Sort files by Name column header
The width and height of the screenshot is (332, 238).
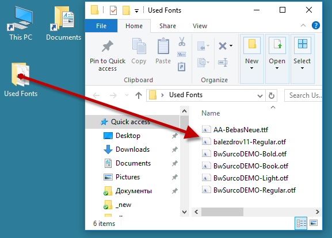point(211,113)
